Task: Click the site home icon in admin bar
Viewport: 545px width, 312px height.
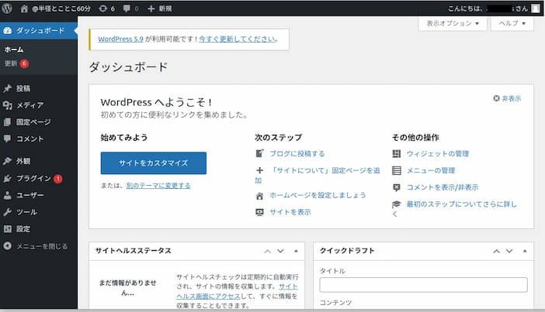Action: [x=24, y=9]
